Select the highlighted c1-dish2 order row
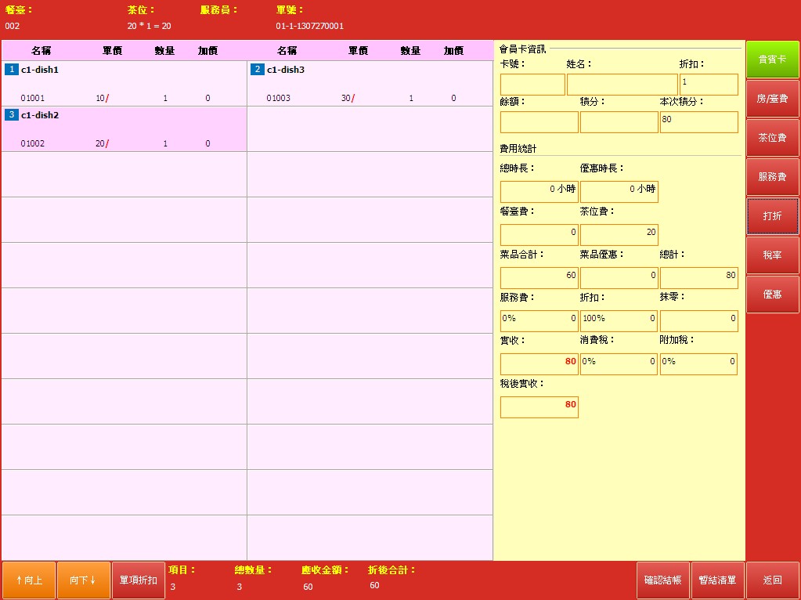The image size is (801, 600). click(x=124, y=128)
